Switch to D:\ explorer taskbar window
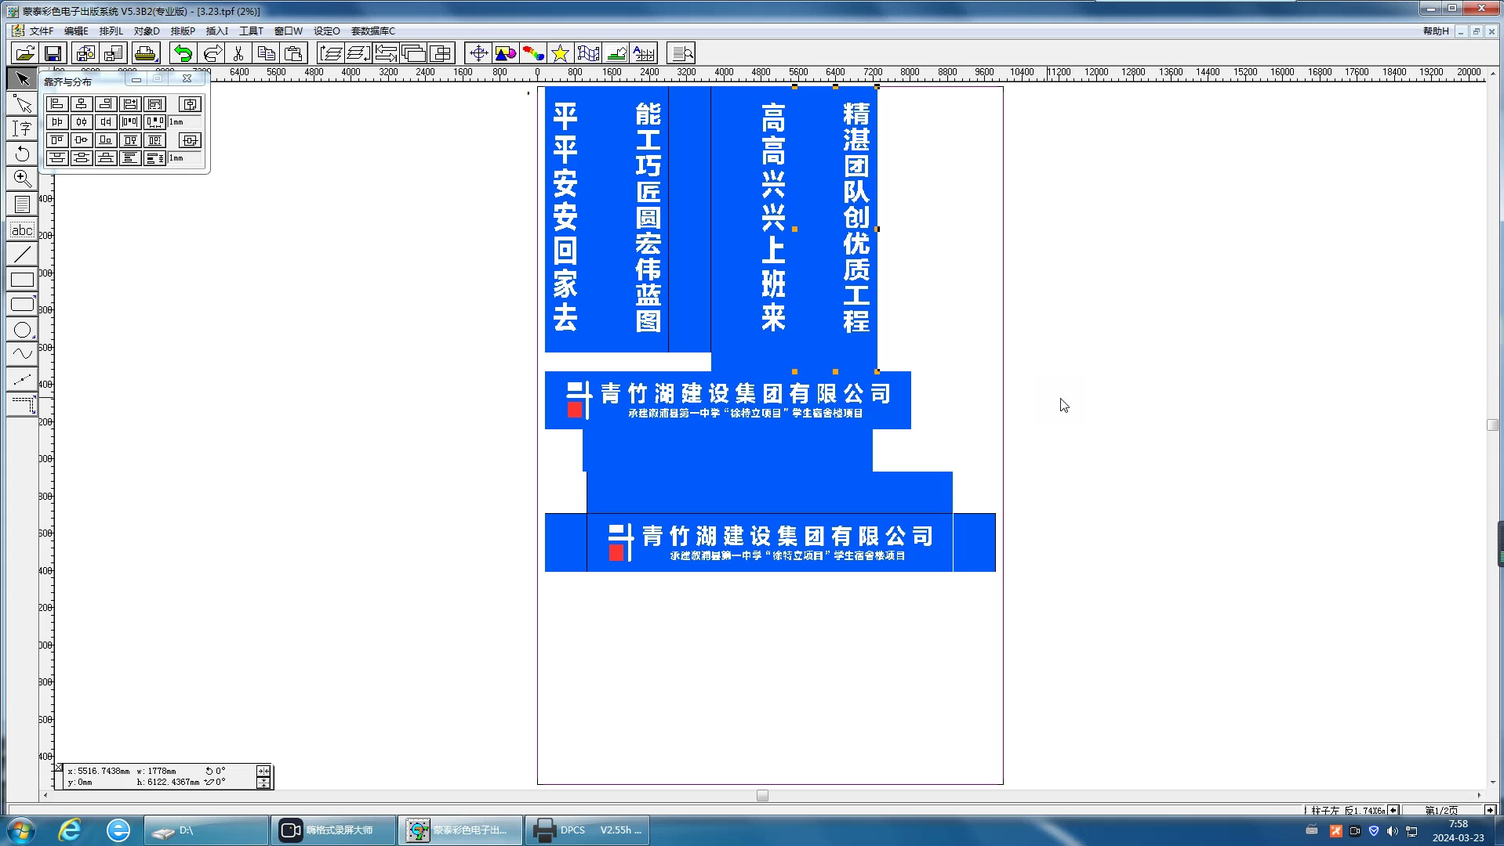The height and width of the screenshot is (846, 1504). click(206, 830)
